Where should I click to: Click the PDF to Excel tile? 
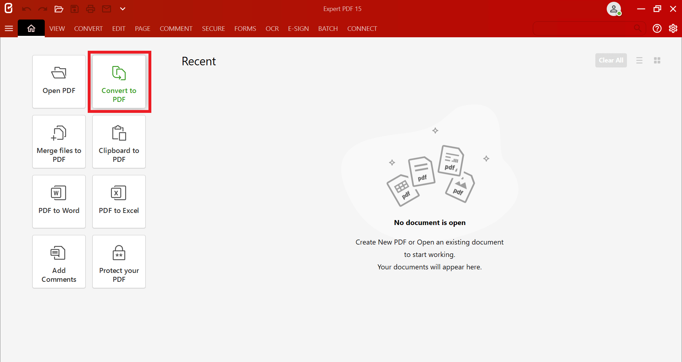coord(119,202)
